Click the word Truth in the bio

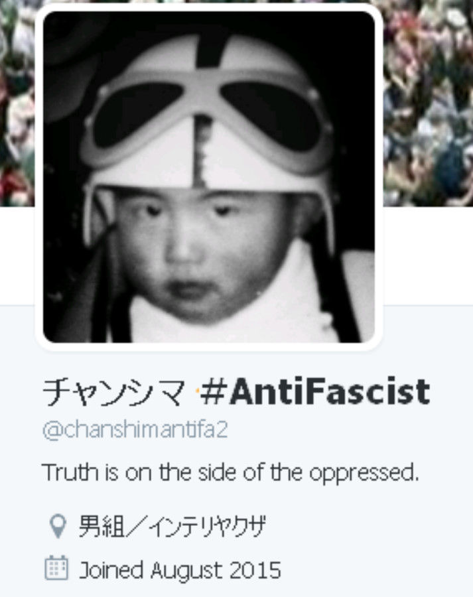point(70,472)
